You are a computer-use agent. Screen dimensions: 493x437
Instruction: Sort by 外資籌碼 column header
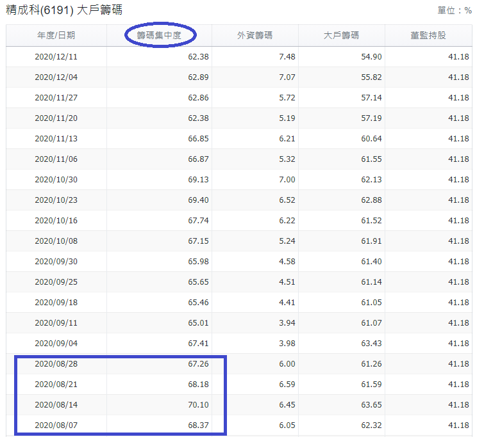tap(255, 36)
